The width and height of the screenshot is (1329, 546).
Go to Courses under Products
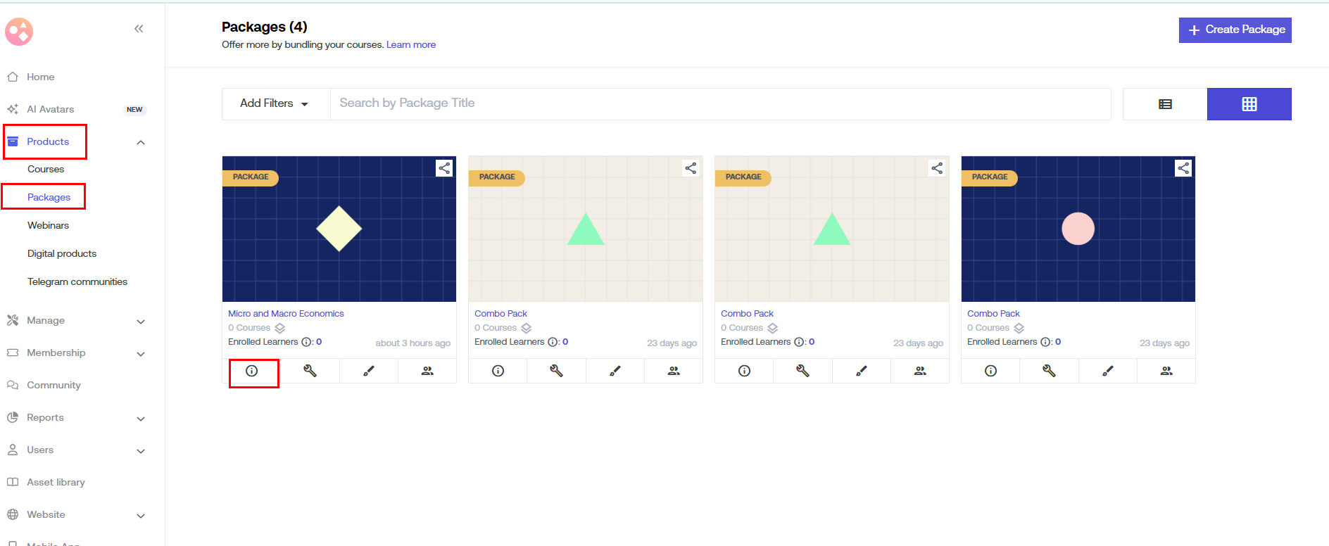coord(46,169)
